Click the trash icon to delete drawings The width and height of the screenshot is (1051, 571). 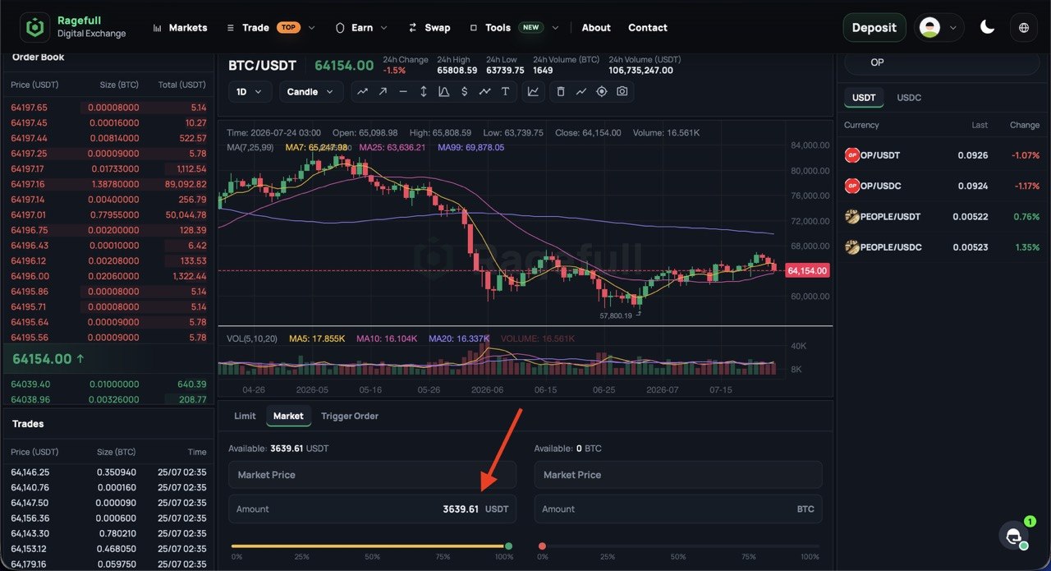click(561, 92)
